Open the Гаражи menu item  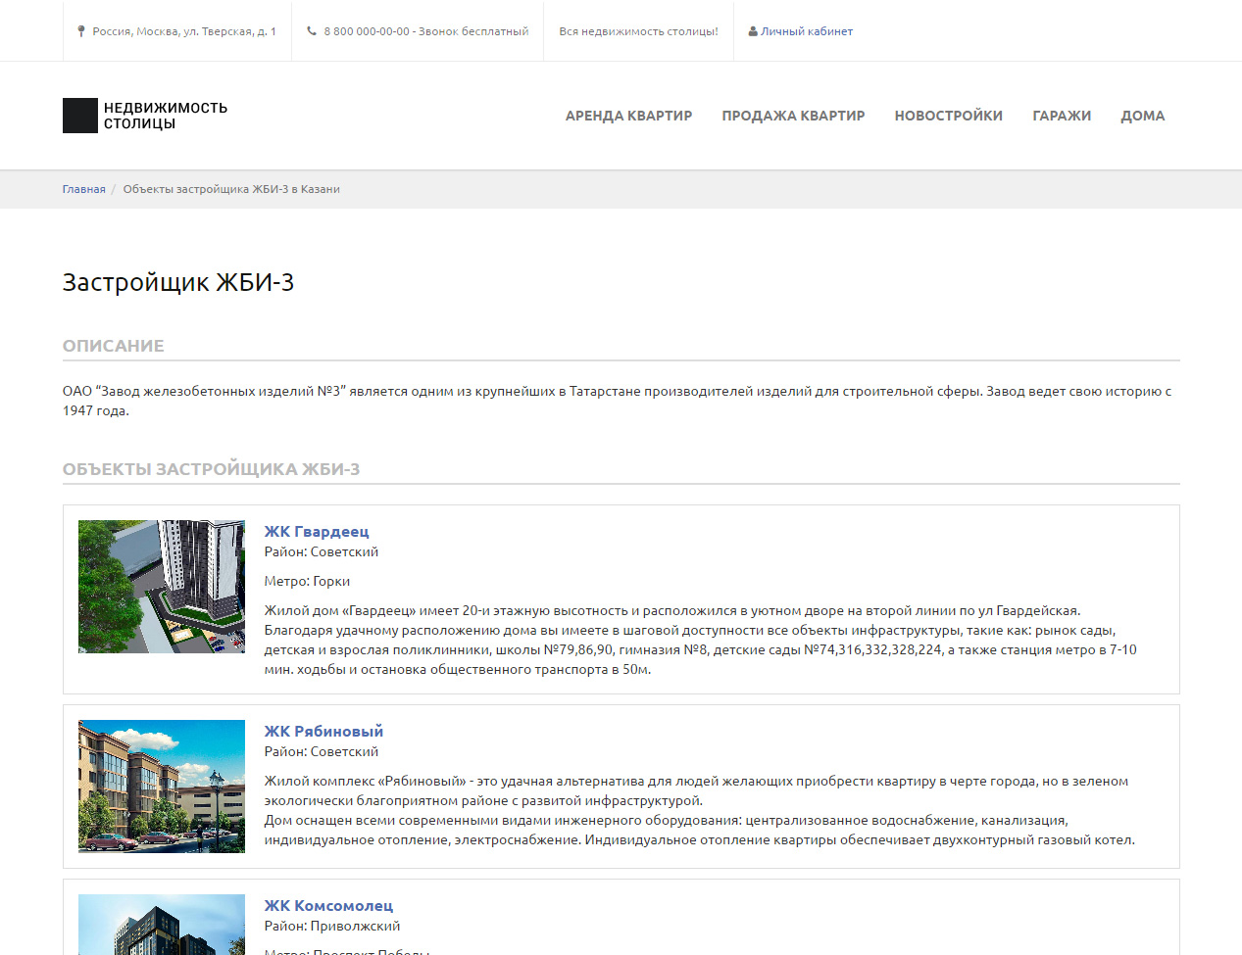pyautogui.click(x=1062, y=116)
